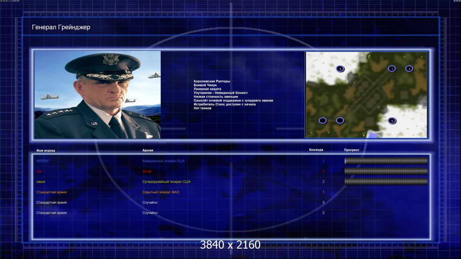Click 'Низкая стоимость авиации' line
The width and height of the screenshot is (461, 259).
216,97
